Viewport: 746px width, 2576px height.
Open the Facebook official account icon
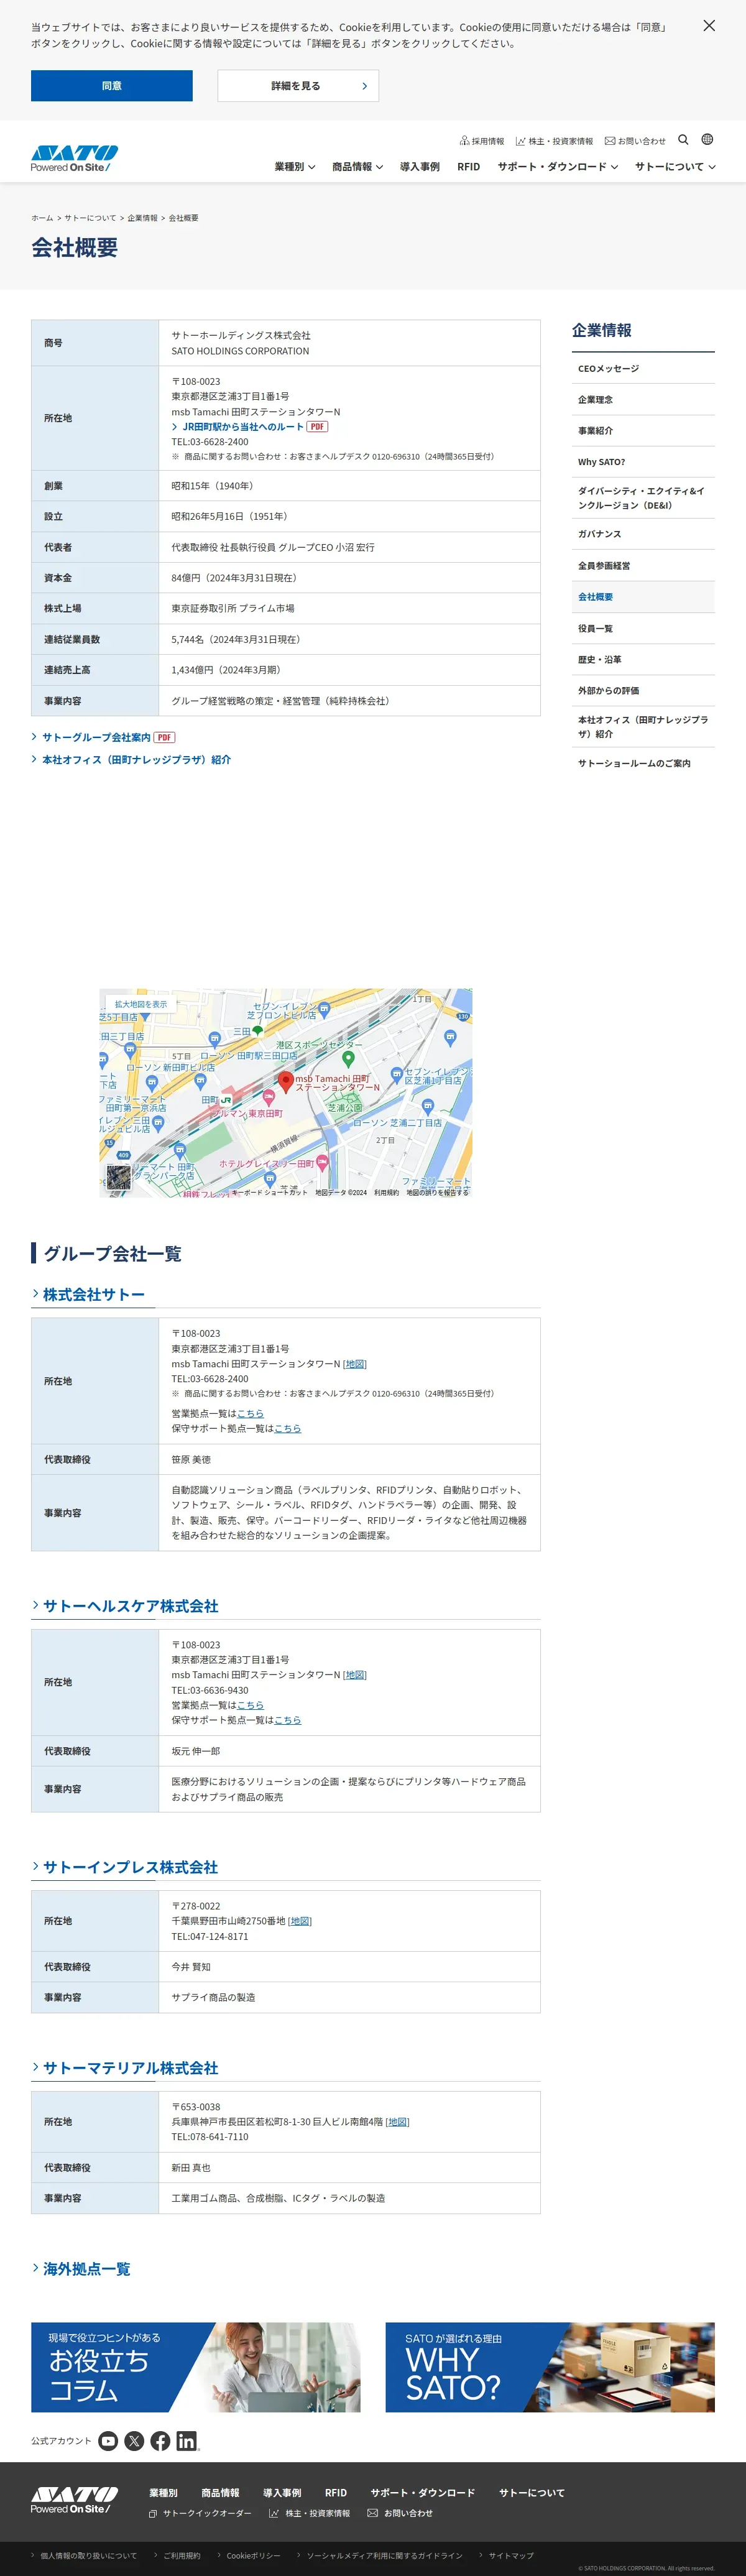click(161, 2441)
